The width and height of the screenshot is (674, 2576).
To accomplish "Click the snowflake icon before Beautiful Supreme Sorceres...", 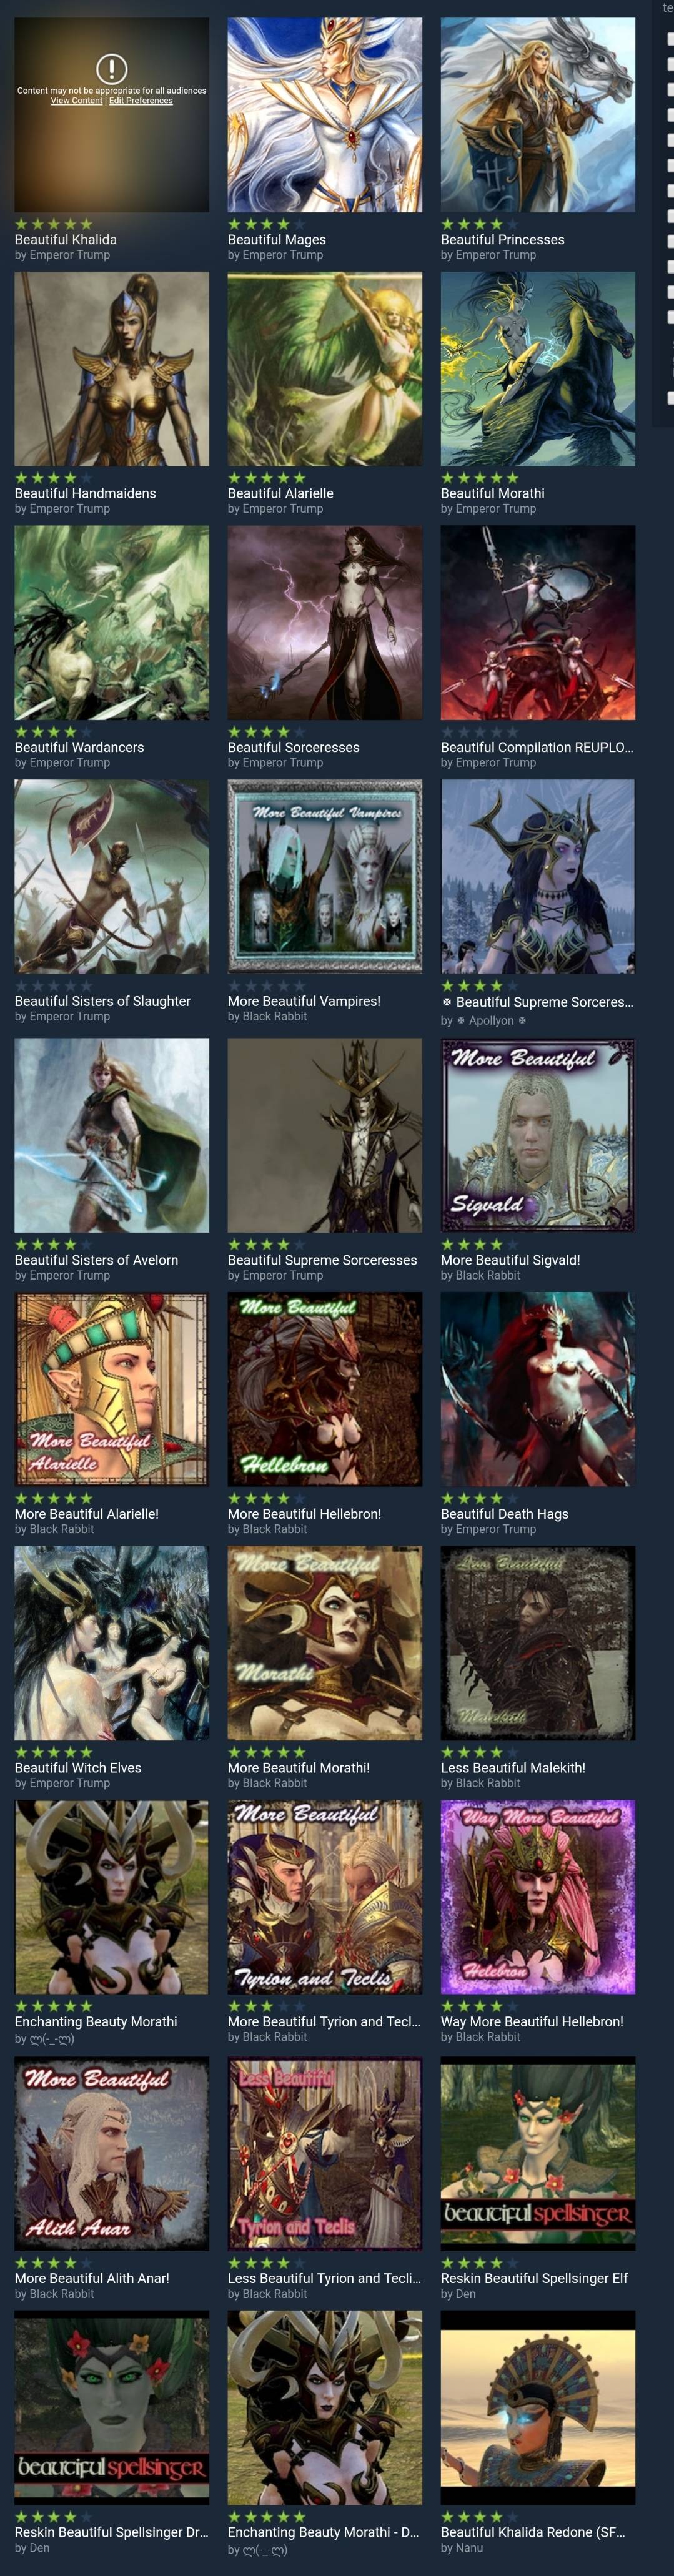I will coord(447,1002).
